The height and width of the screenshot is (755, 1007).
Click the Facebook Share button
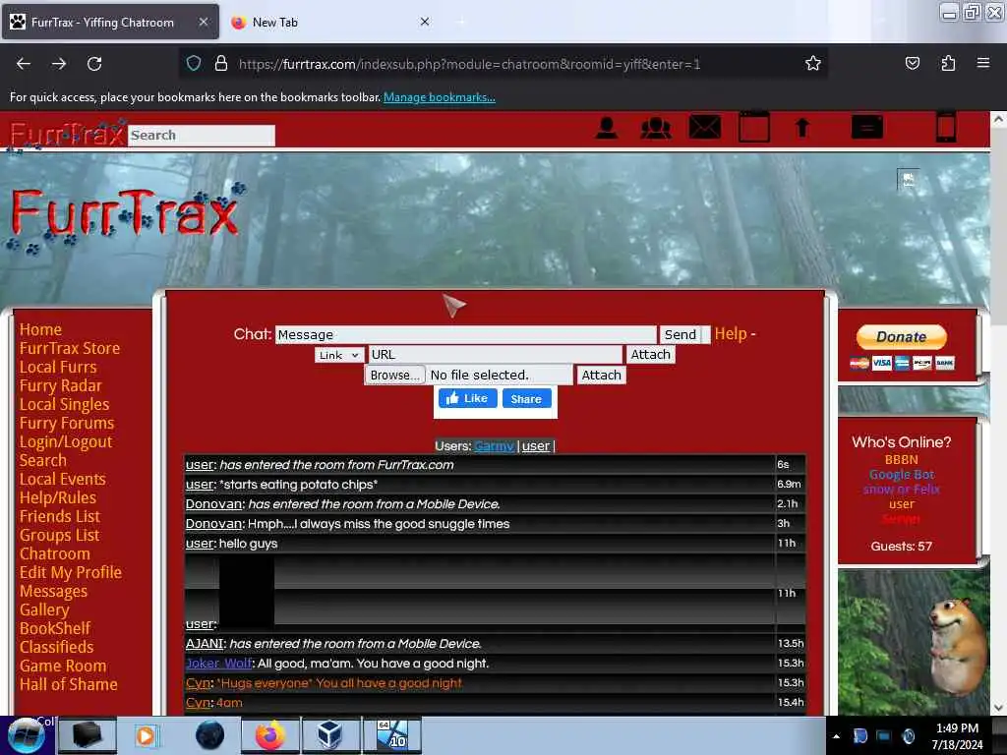pos(526,399)
